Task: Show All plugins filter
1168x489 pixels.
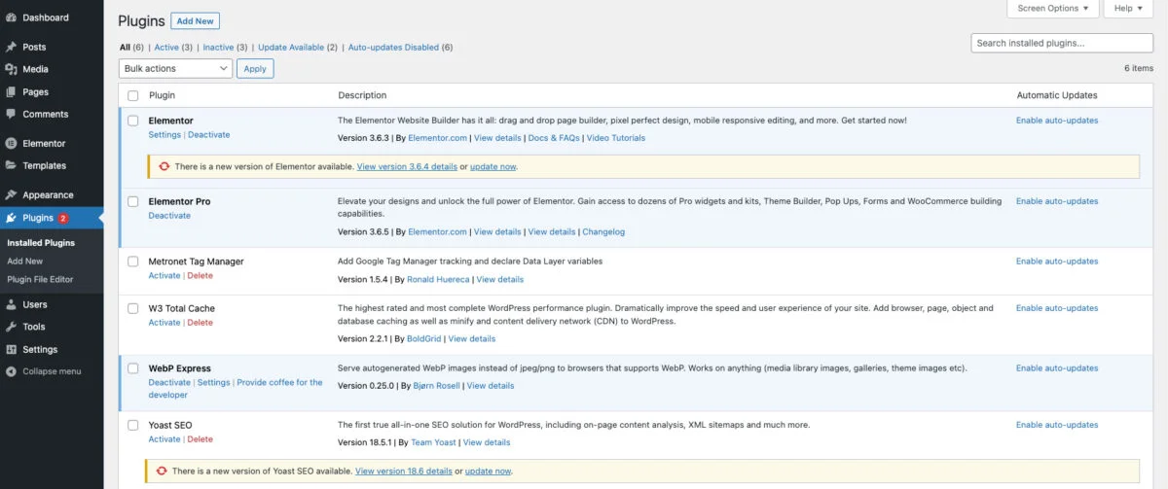Action: click(x=125, y=47)
